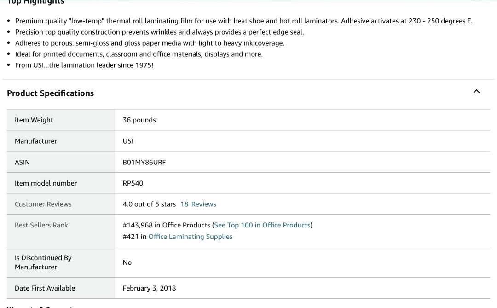The width and height of the screenshot is (497, 308).
Task: Click the Date First Available label
Action: coord(45,288)
